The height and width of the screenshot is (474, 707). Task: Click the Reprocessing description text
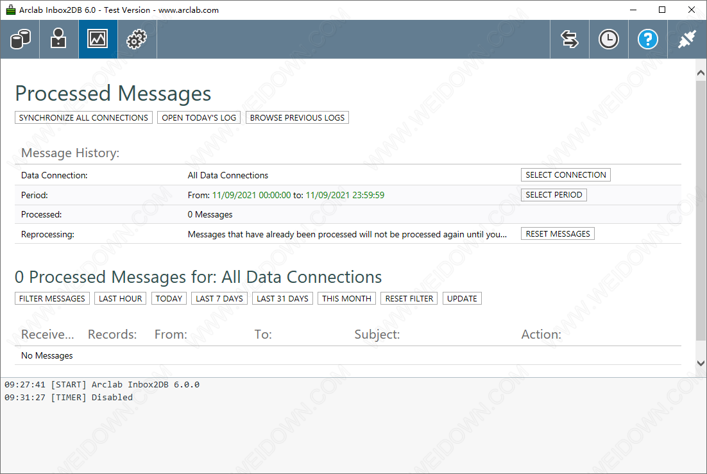347,235
